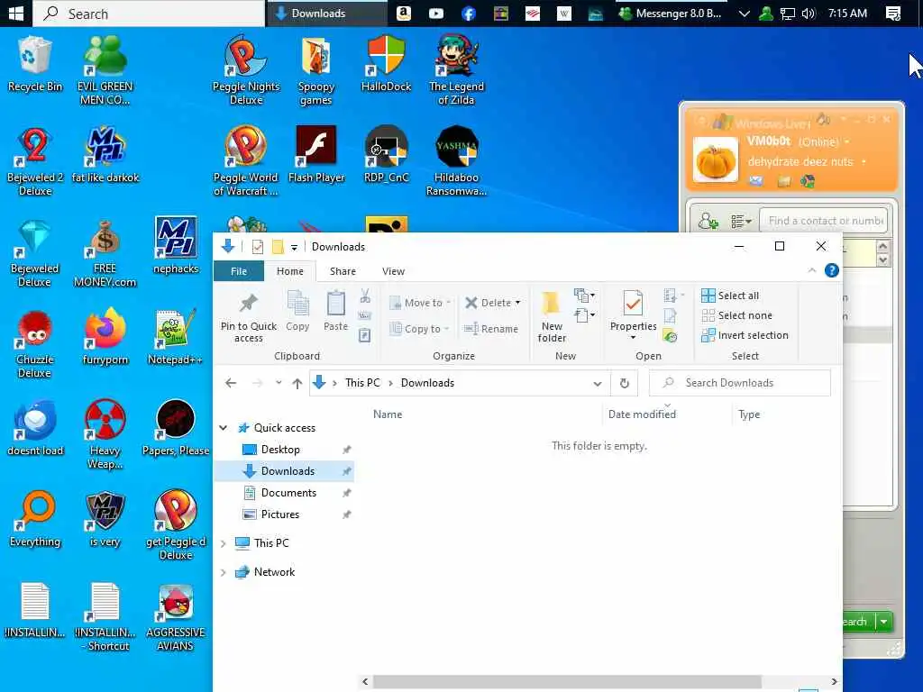Open the AGGRESSIVE AVIANS desktop icon

click(176, 616)
